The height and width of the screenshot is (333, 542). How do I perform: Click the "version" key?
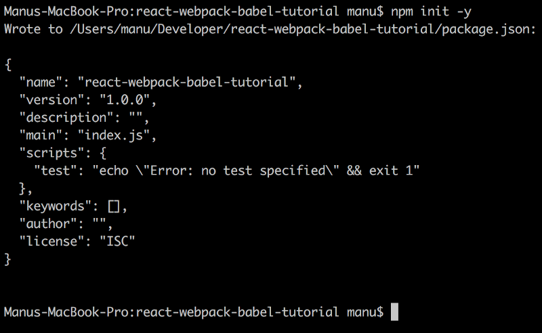click(55, 100)
